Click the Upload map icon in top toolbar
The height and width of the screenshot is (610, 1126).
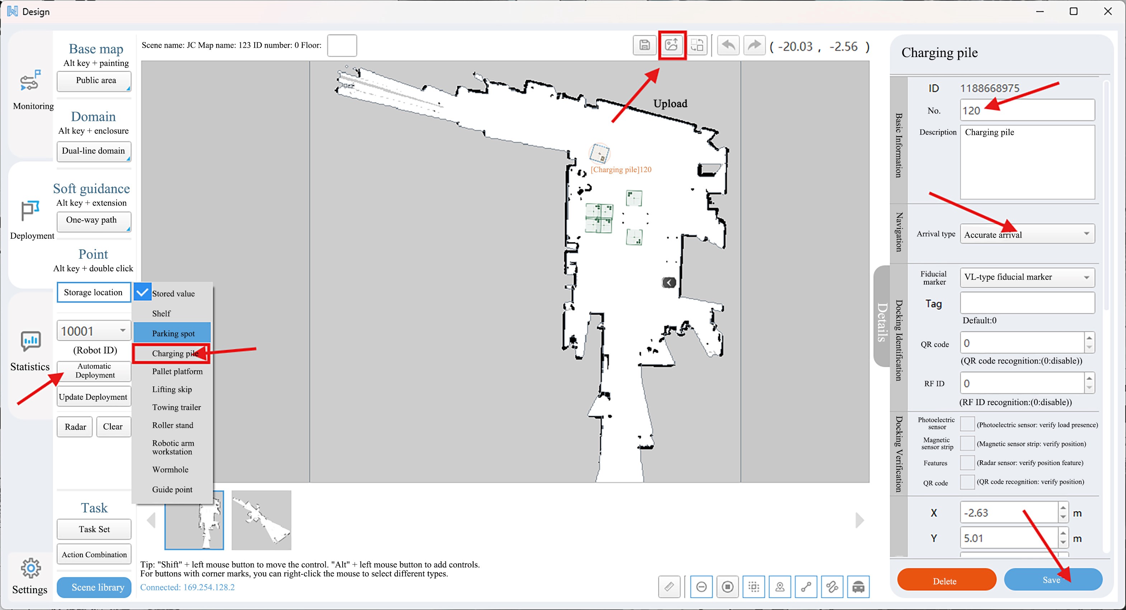pyautogui.click(x=672, y=45)
